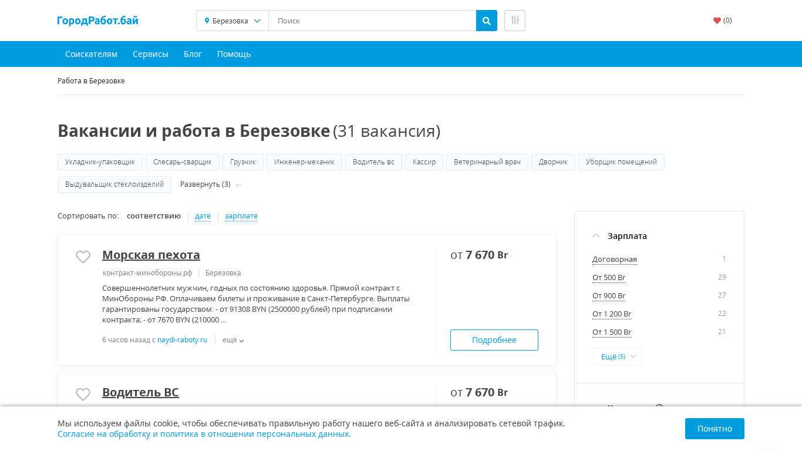Screen dimensions: 802x451
Task: Sort vacancies by дате
Action: tap(203, 216)
